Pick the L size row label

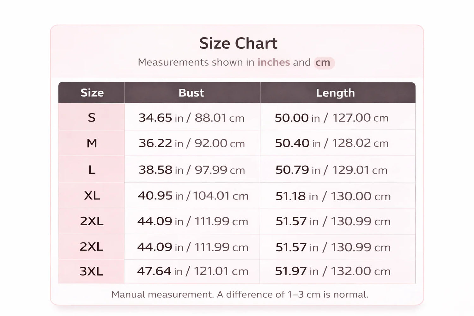92,170
